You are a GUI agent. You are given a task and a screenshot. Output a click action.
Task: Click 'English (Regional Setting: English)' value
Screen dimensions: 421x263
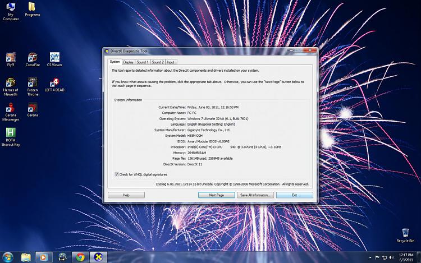click(x=210, y=124)
